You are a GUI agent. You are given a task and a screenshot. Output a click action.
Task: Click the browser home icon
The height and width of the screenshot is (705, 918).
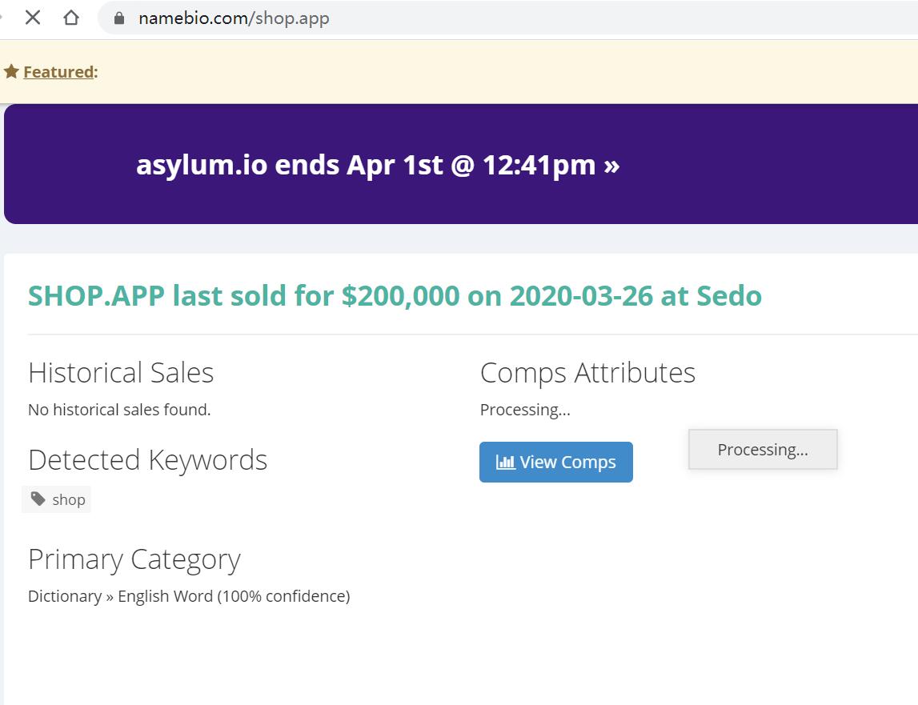(71, 18)
